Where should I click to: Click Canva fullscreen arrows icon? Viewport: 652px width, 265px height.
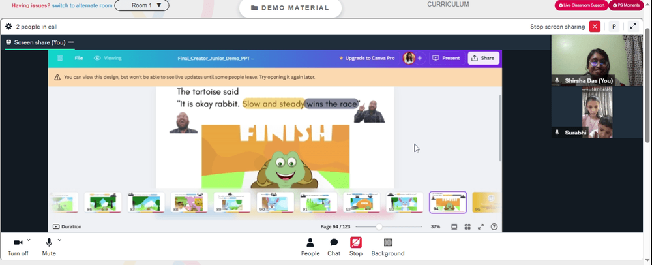(481, 226)
